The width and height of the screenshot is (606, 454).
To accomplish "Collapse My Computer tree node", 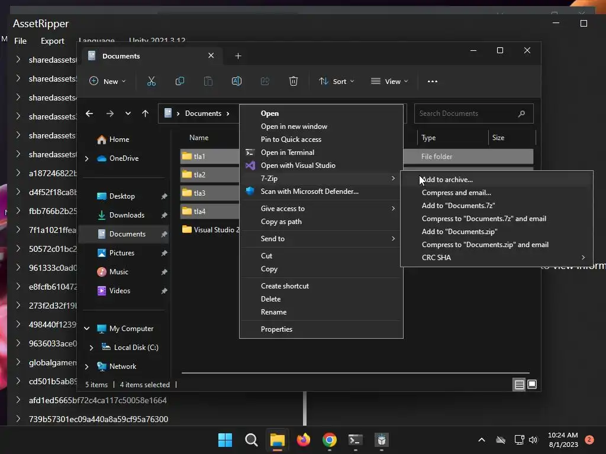I will [86, 329].
